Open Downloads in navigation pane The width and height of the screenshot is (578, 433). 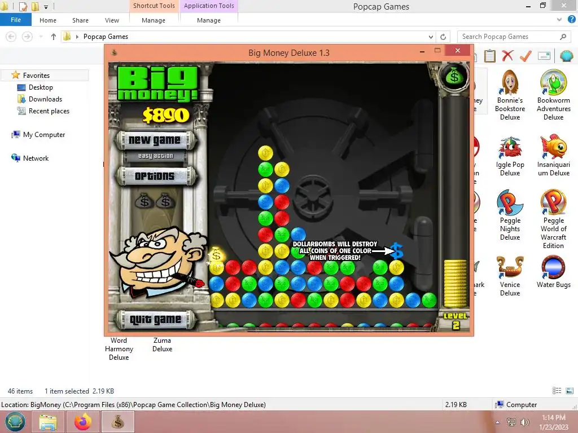point(45,99)
